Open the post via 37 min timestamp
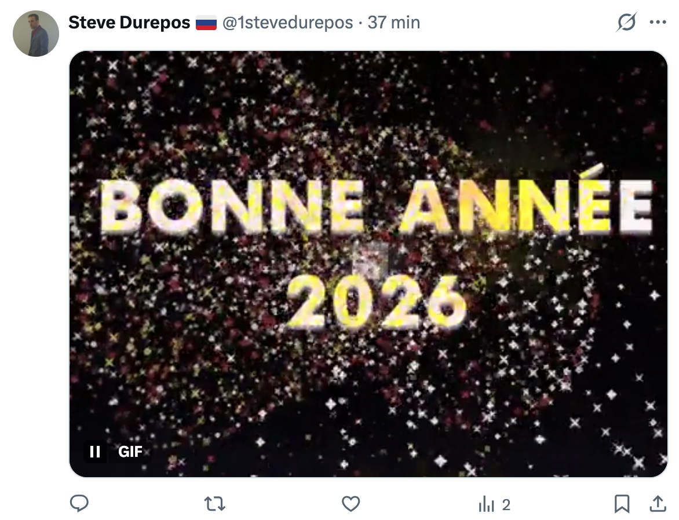The width and height of the screenshot is (679, 520). (393, 23)
